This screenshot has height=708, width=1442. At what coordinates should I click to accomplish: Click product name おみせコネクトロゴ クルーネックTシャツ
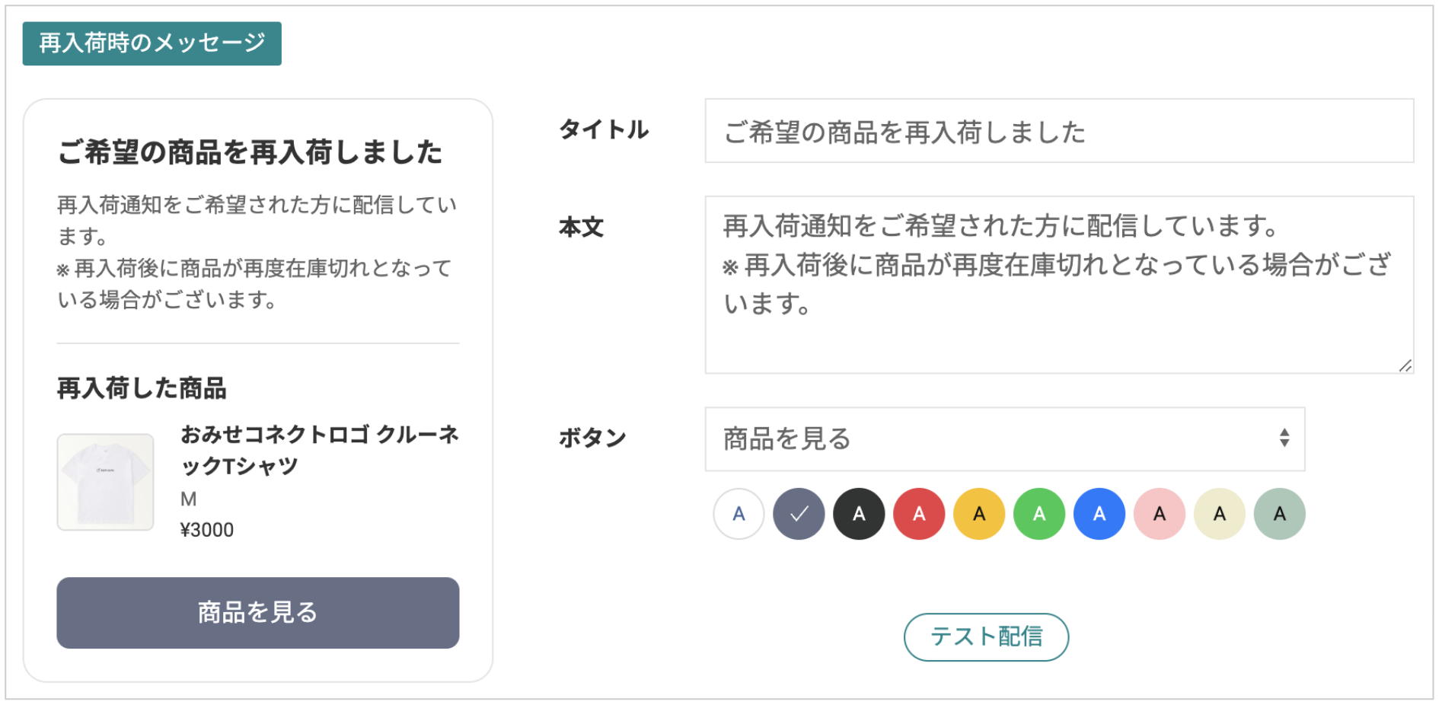320,450
